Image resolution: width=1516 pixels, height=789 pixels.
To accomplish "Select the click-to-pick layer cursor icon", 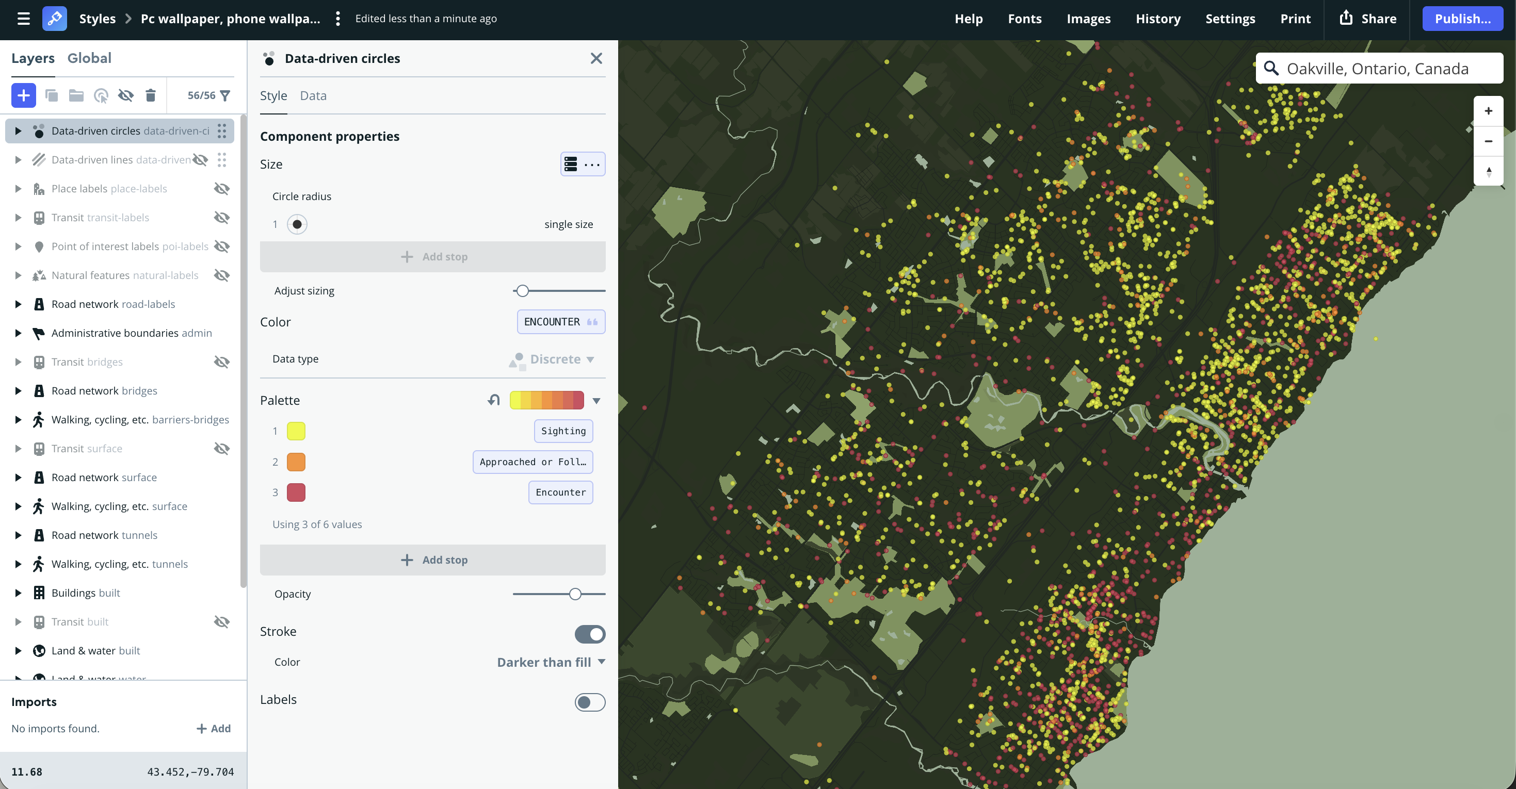I will point(101,95).
